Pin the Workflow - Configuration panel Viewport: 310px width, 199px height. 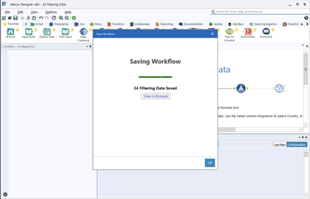tap(91, 46)
